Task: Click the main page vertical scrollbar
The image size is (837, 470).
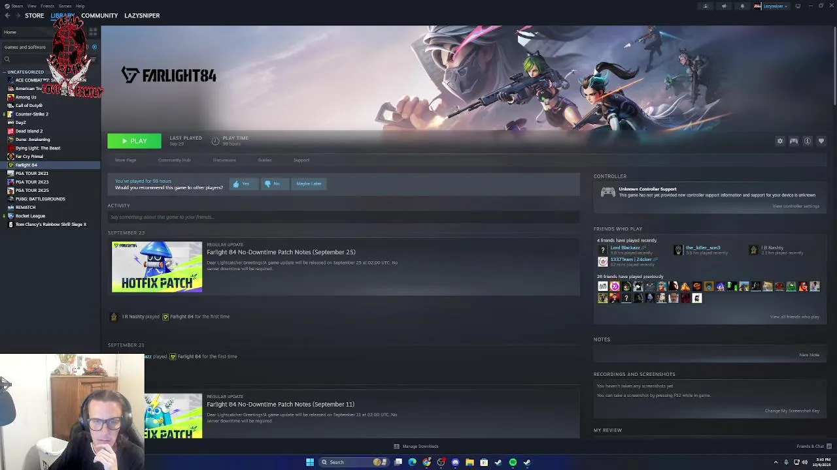Action: [834, 65]
